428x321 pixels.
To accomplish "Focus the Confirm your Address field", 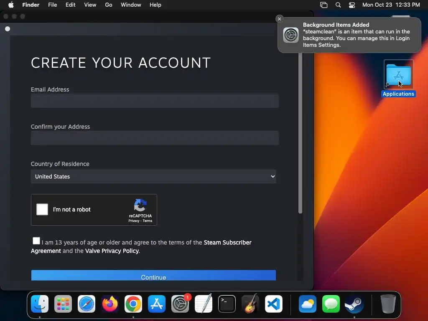I will [x=155, y=138].
